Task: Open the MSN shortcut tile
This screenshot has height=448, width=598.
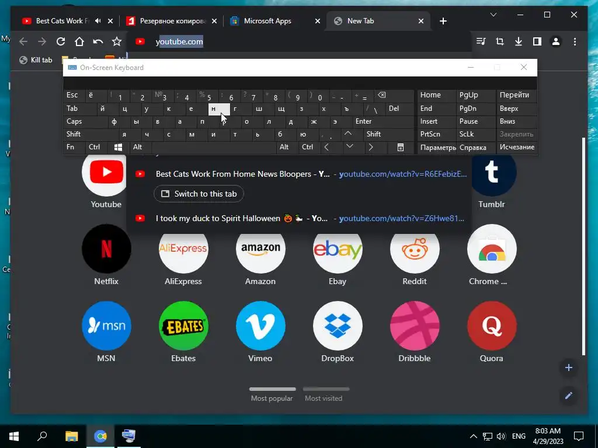Action: click(106, 325)
